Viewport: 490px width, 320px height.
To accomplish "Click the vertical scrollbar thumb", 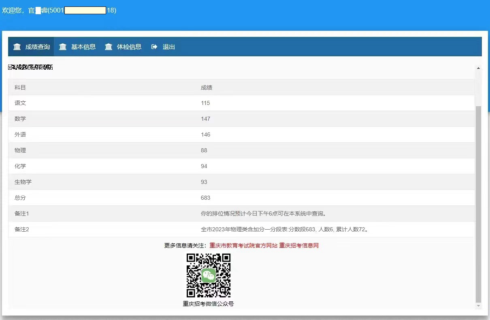I will pos(478,205).
